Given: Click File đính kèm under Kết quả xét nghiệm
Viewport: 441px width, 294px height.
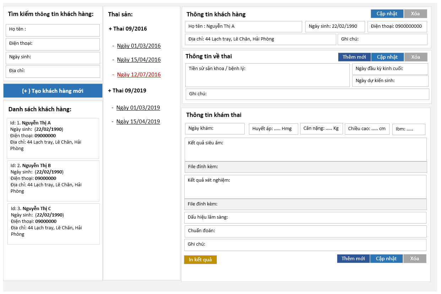Looking at the screenshot, I should coord(305,204).
